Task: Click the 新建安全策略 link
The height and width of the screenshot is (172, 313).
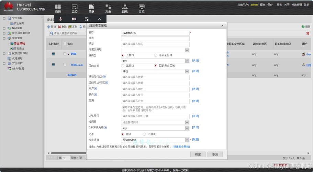Action: point(181,147)
